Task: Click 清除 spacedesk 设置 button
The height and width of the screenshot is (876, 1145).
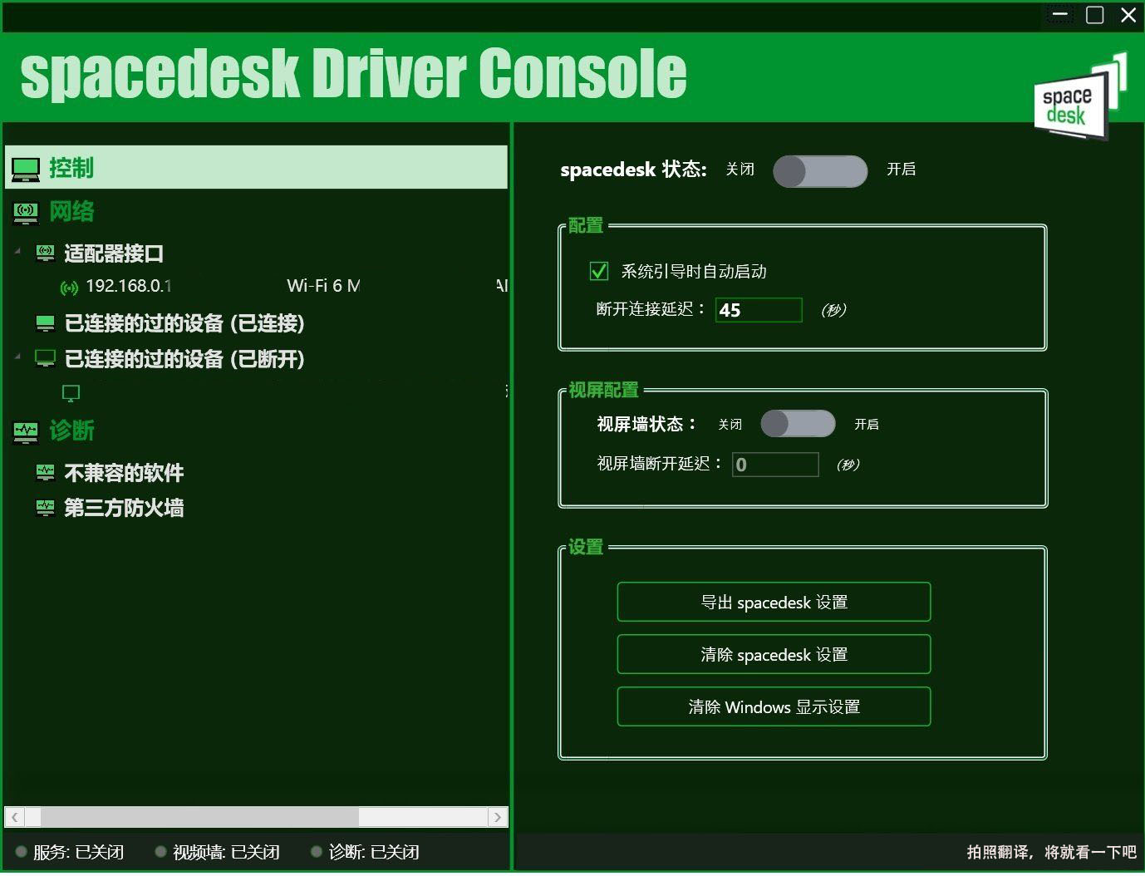Action: click(x=774, y=654)
